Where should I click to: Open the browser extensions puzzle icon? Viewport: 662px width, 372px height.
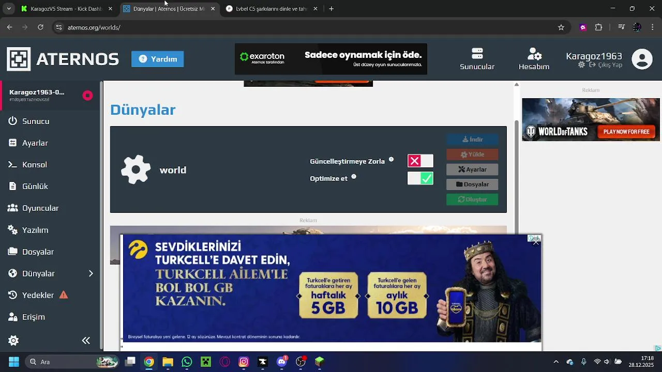599,27
